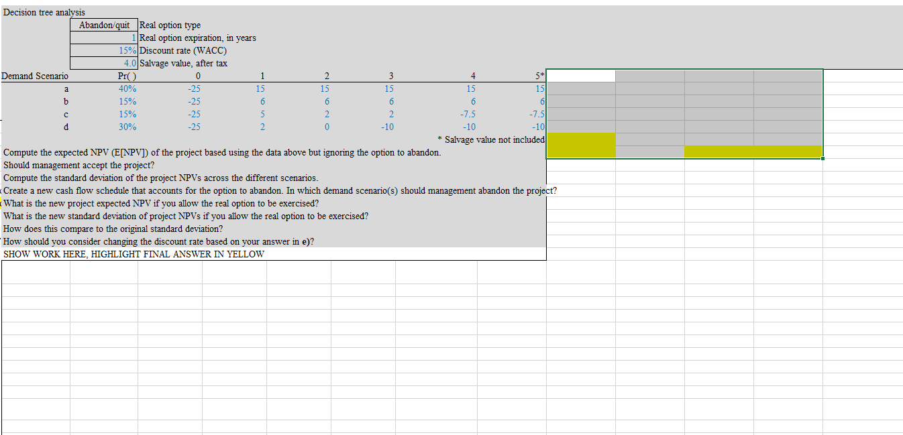Select the "Abandon/quit" real option type cell
Image resolution: width=903 pixels, height=435 pixels.
tap(104, 25)
